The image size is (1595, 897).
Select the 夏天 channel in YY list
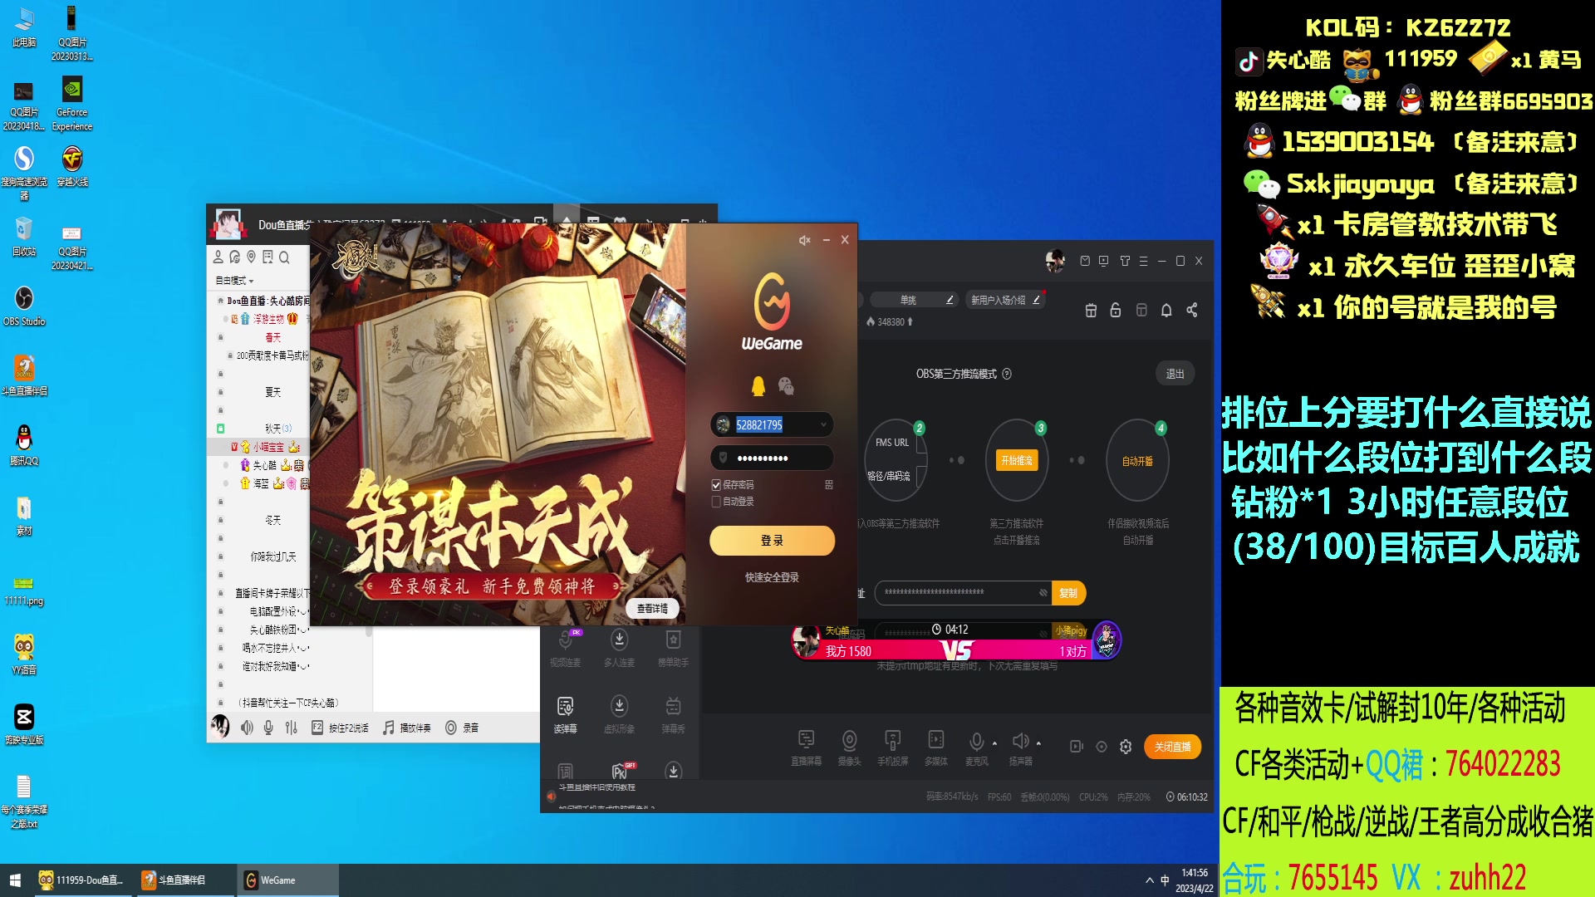click(272, 392)
